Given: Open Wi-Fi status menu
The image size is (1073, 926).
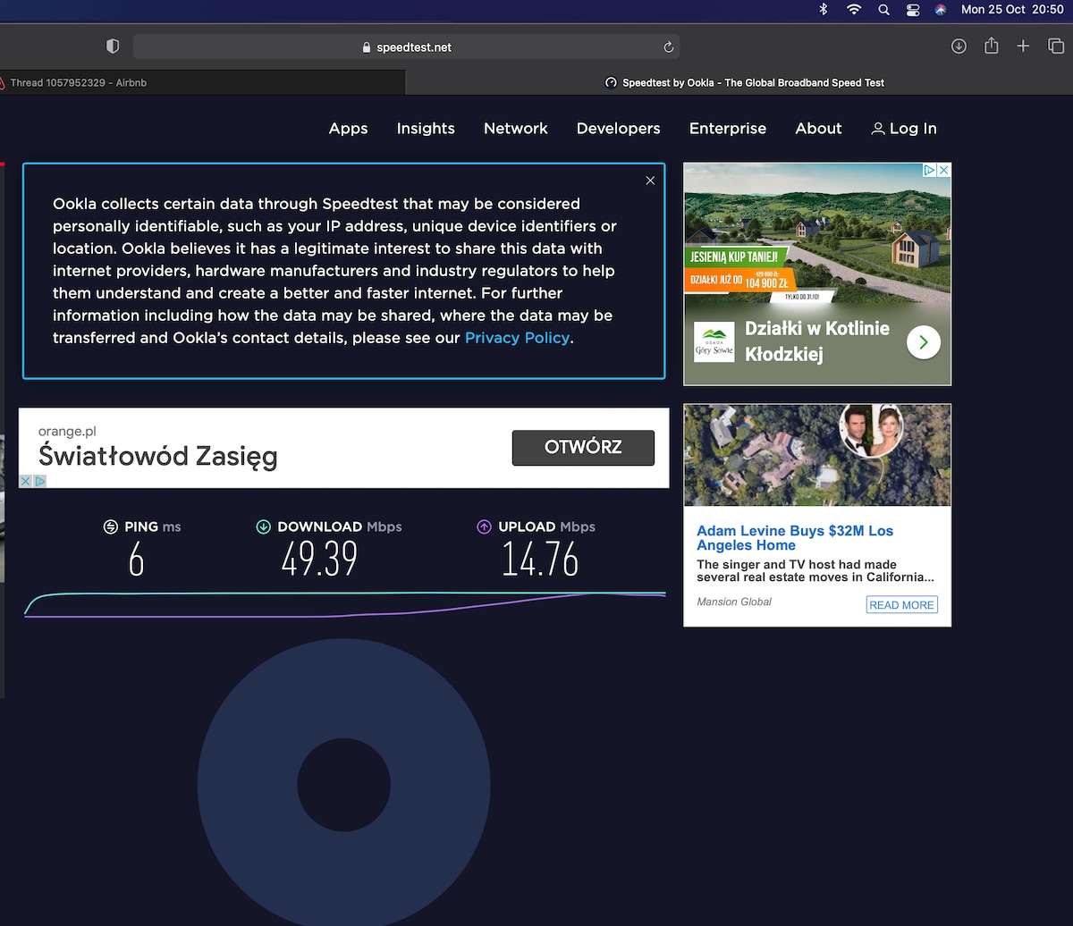Looking at the screenshot, I should [x=854, y=9].
